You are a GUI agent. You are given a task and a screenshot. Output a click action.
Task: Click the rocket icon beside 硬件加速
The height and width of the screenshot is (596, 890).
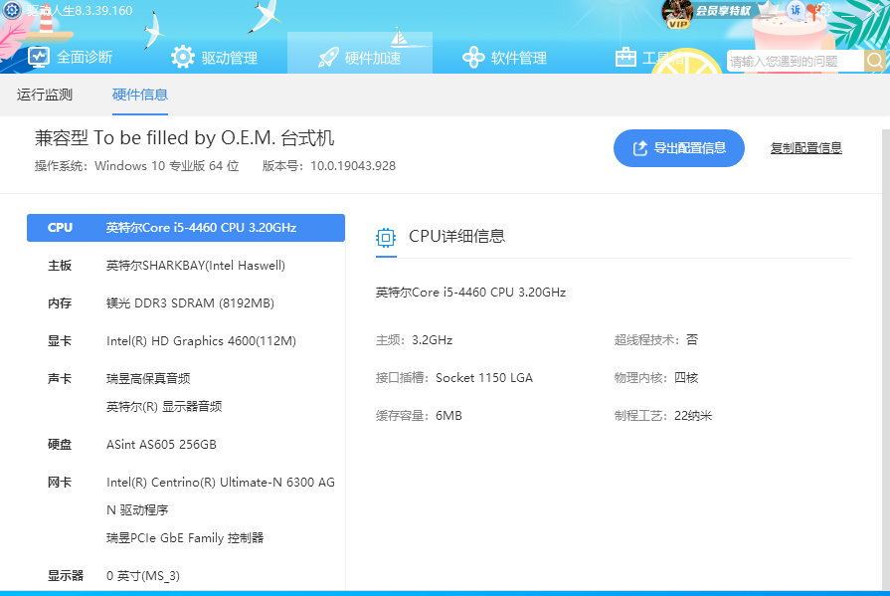(x=328, y=58)
